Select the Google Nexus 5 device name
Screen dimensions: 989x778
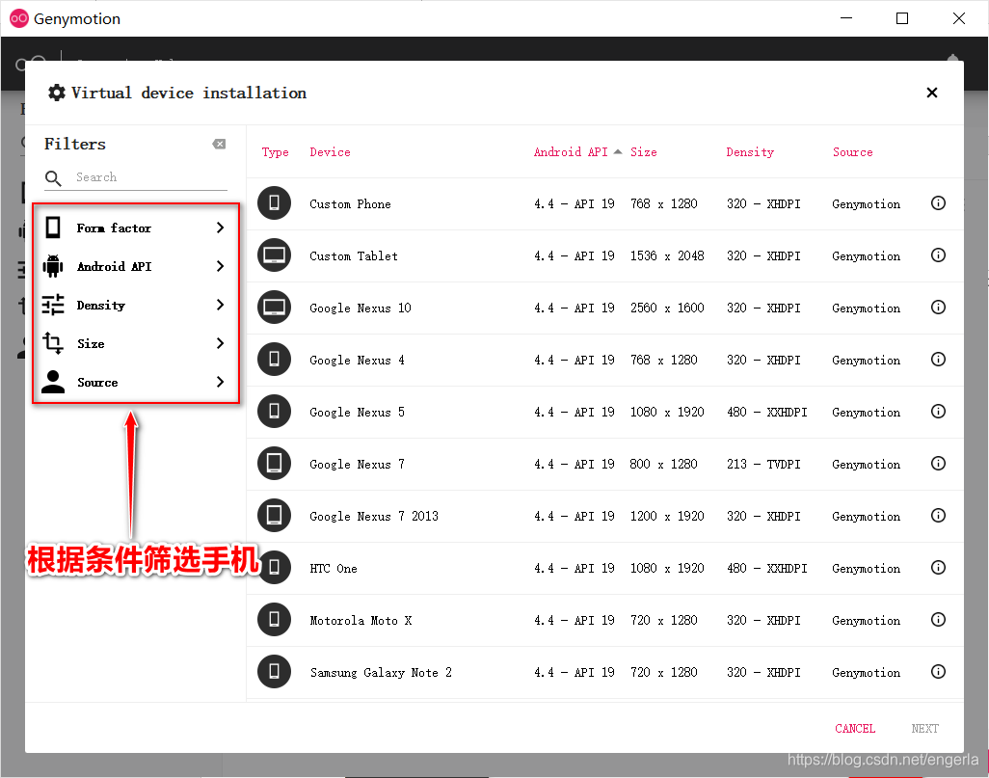pyautogui.click(x=357, y=412)
